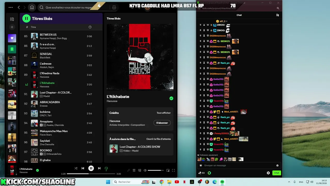Click the Windows Start button
The height and width of the screenshot is (186, 330).
coord(108,182)
